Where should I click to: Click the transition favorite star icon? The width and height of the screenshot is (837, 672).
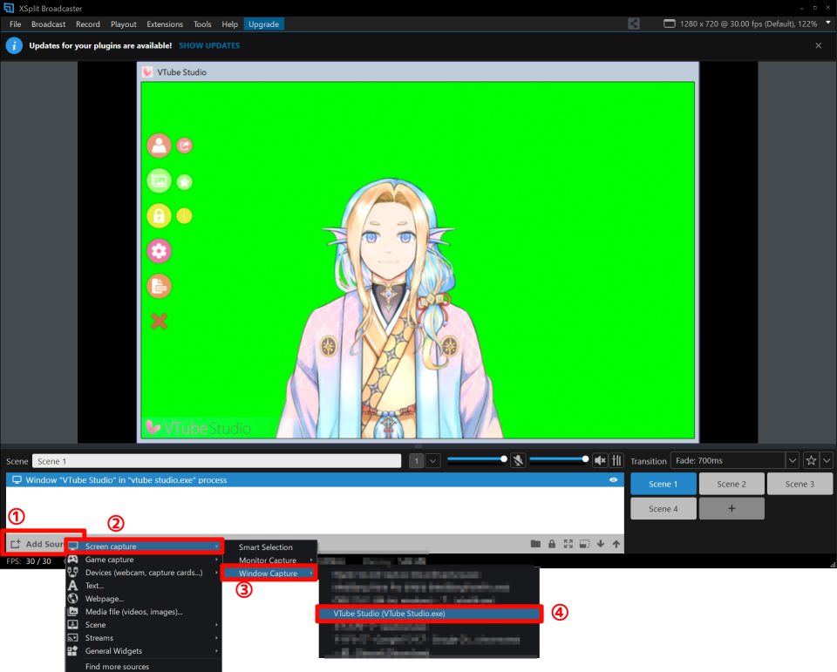coord(811,460)
